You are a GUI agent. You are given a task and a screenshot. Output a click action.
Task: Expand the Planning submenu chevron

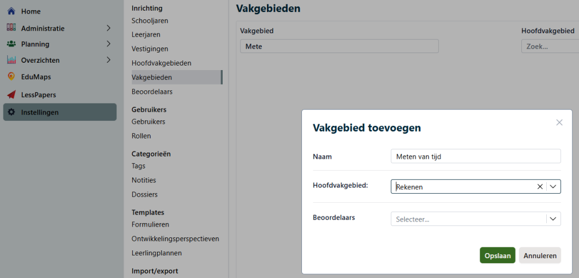tap(109, 44)
